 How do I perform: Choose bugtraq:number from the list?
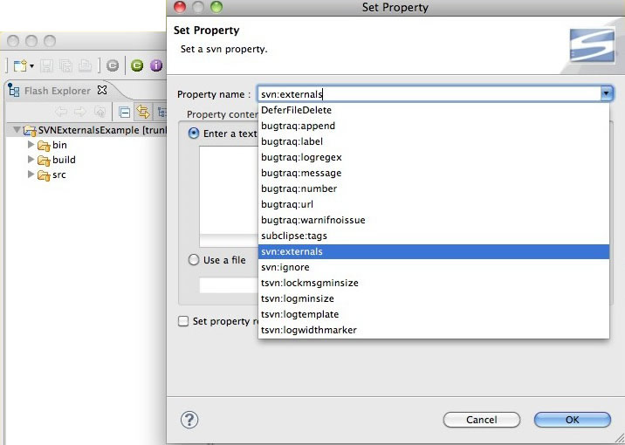coord(434,188)
